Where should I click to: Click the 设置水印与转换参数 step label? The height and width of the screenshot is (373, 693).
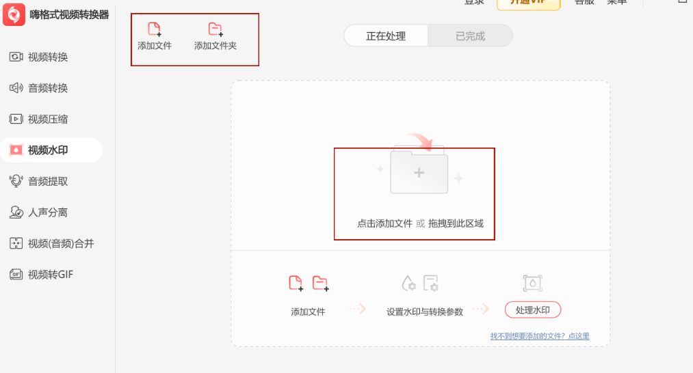click(425, 312)
